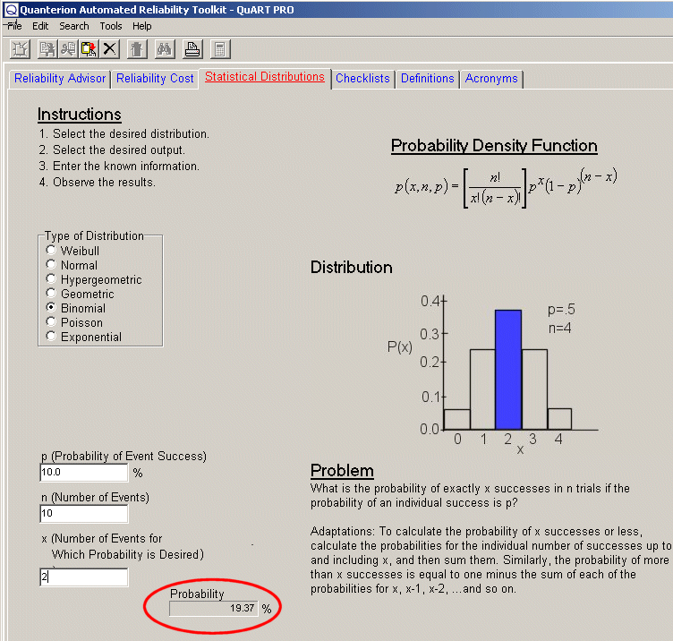This screenshot has height=641, width=673.
Task: Go to the Definitions tab
Action: [428, 79]
